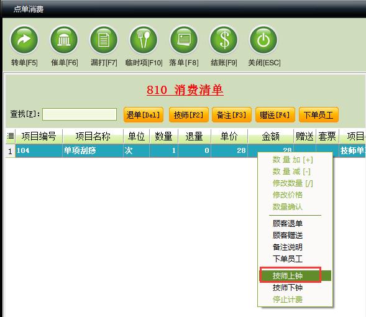366x317 pixels.
Task: Click the 退单[Del] button
Action: coord(144,114)
